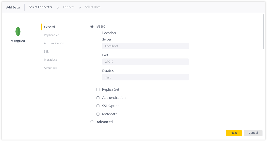The width and height of the screenshot is (267, 141).
Task: Open the Advanced sidebar tab
Action: tap(51, 68)
